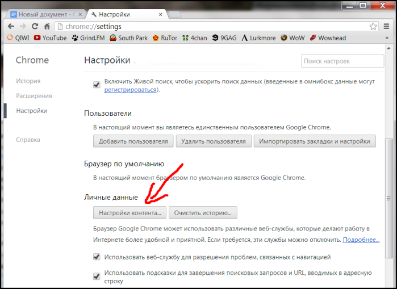Click the vertical scrollbar thumb

[388, 198]
